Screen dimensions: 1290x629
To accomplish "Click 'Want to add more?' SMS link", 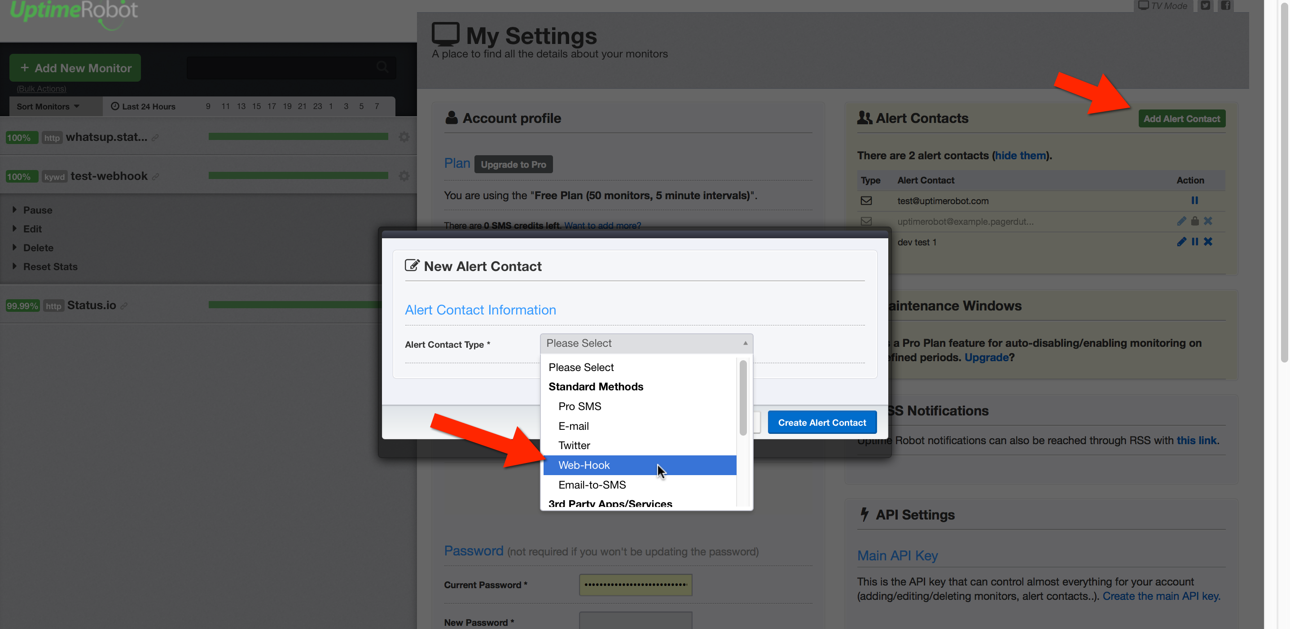I will (602, 226).
